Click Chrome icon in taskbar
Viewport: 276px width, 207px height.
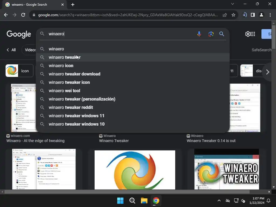coord(156,201)
